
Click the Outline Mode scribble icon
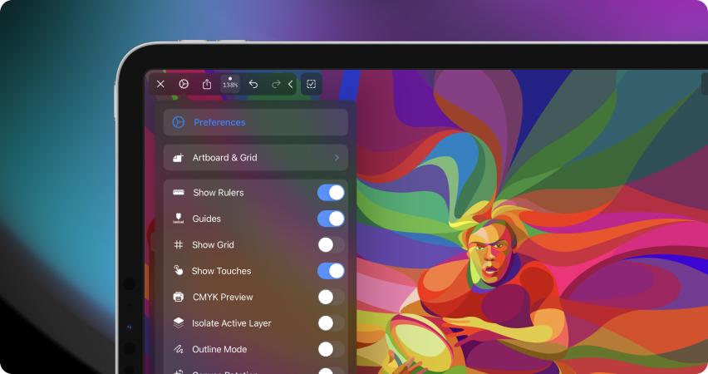179,349
